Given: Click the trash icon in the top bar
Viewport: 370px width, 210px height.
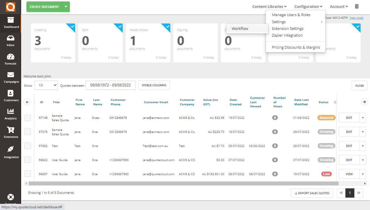Looking at the screenshot, I should point(357,6).
